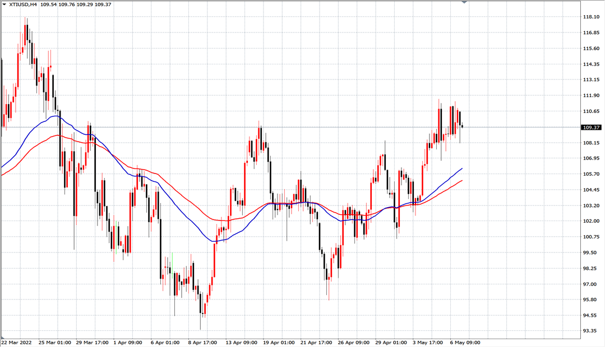605x347 pixels.
Task: Click the 1 Apr 09:00 time label
Action: [x=128, y=343]
